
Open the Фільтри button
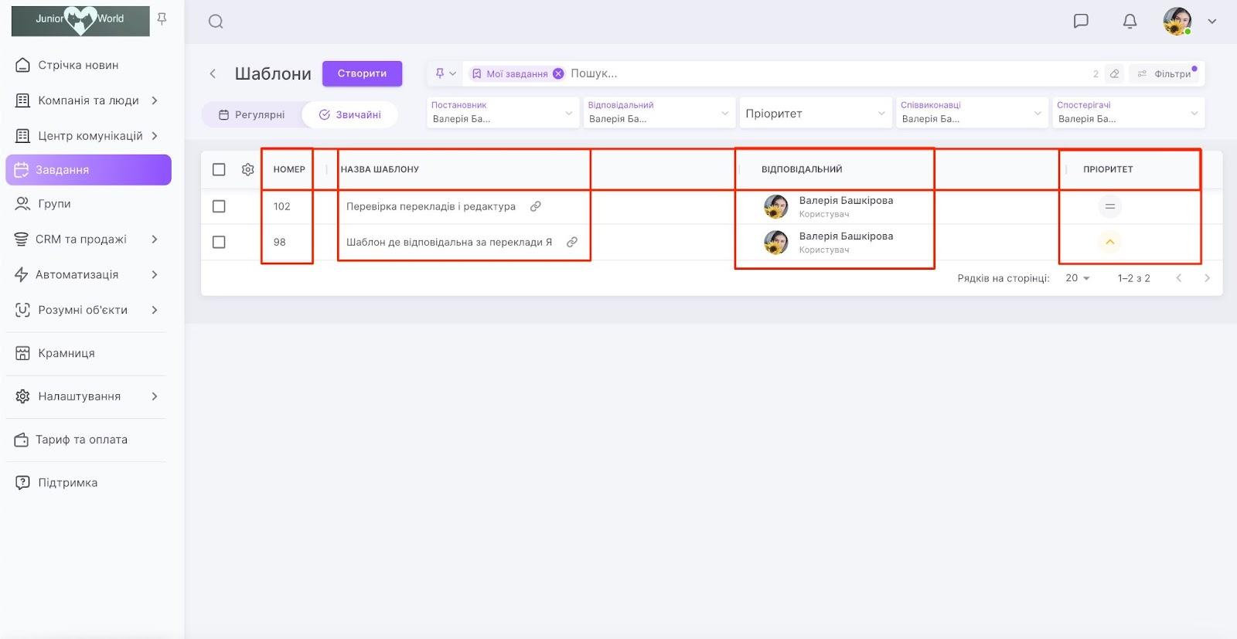click(x=1164, y=74)
